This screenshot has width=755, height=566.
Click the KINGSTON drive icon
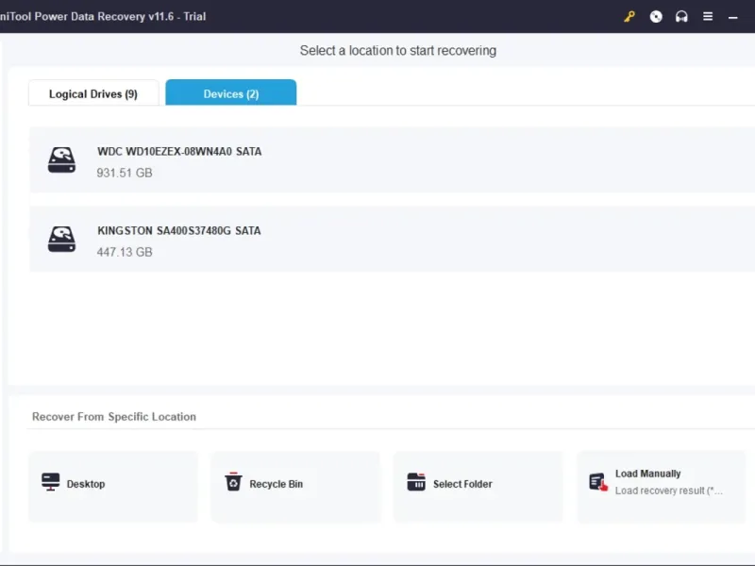tap(61, 240)
